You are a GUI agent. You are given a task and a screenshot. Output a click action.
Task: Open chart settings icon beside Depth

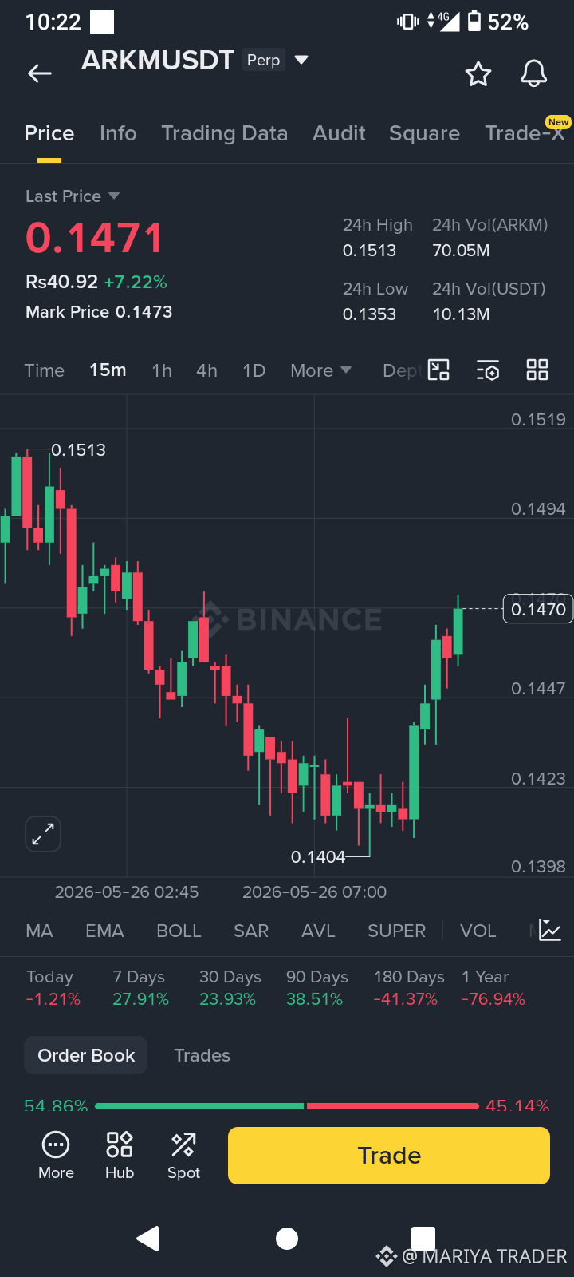click(488, 370)
